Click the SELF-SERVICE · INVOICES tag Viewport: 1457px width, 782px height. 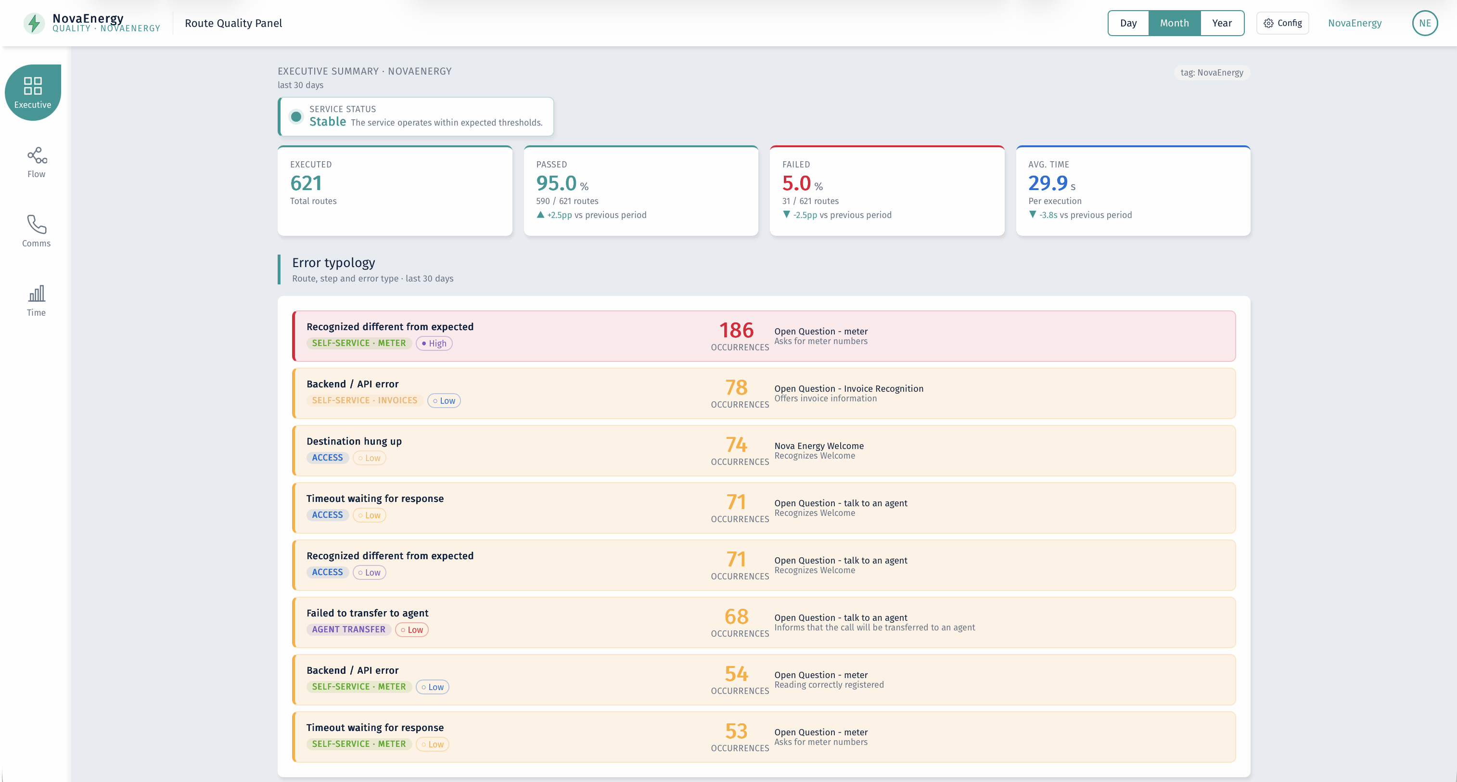point(365,400)
